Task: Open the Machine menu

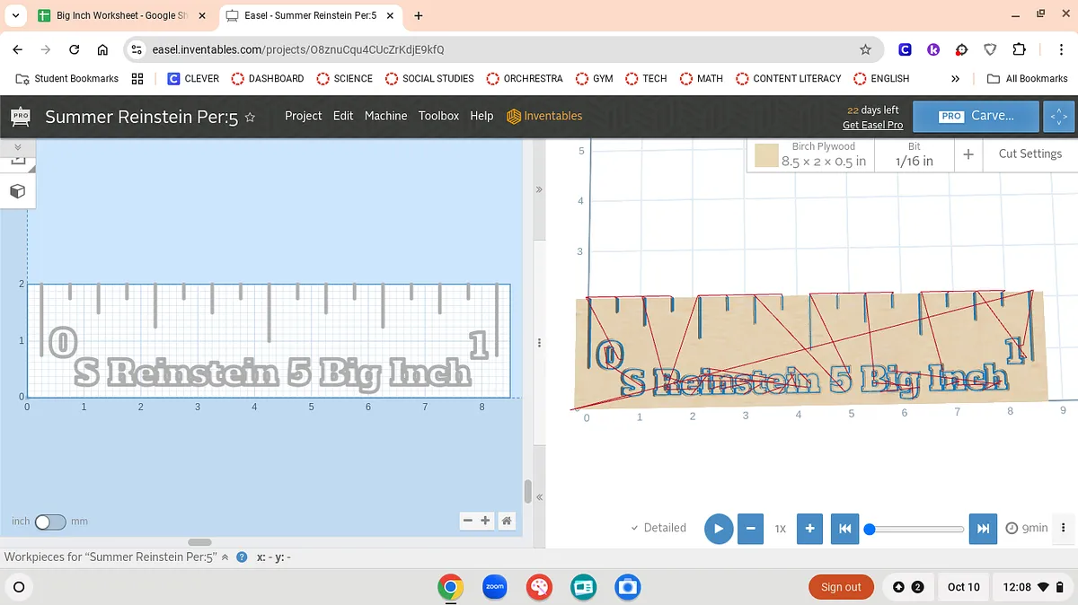Action: point(385,116)
